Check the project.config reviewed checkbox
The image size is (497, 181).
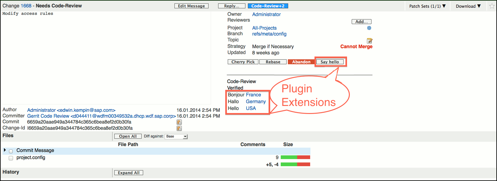11,158
